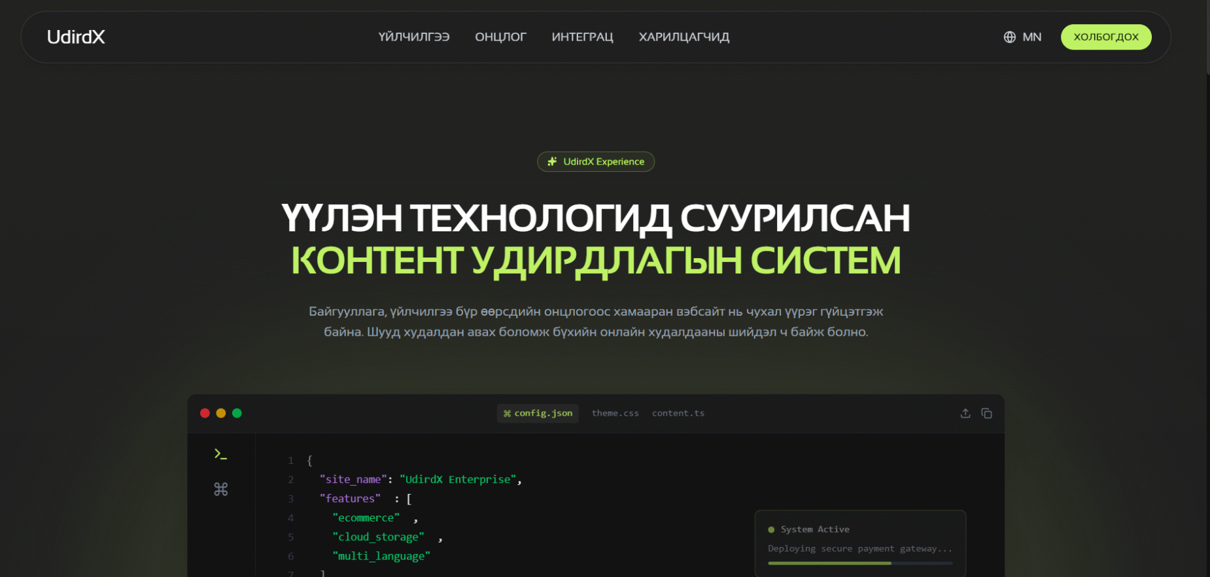This screenshot has height=577, width=1210.
Task: Switch to the config.json tab
Action: tap(538, 413)
